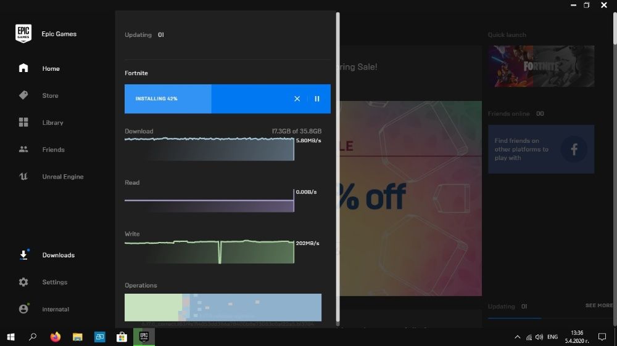Minimize the Epic Games Launcher window
Viewport: 617px width, 346px height.
click(x=573, y=5)
